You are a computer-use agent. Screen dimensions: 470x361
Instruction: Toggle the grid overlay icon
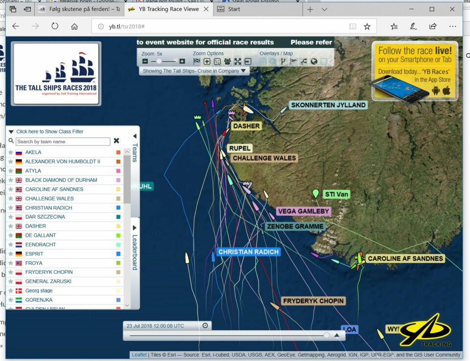262,62
